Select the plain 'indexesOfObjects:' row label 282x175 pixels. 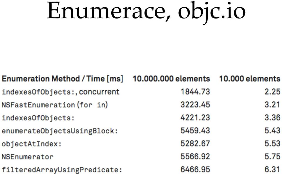[38, 118]
